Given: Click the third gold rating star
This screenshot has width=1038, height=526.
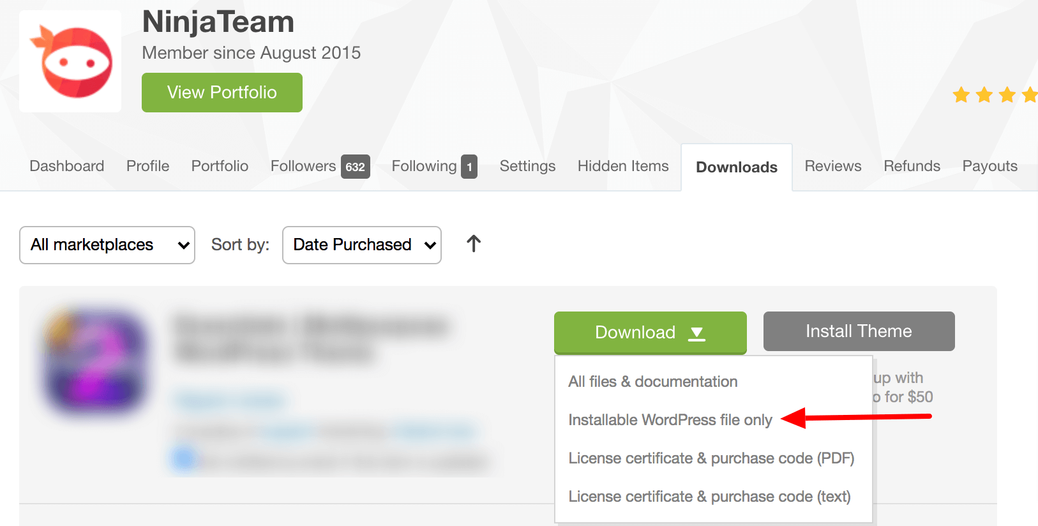Looking at the screenshot, I should point(1007,95).
